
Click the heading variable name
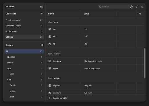point(57,61)
